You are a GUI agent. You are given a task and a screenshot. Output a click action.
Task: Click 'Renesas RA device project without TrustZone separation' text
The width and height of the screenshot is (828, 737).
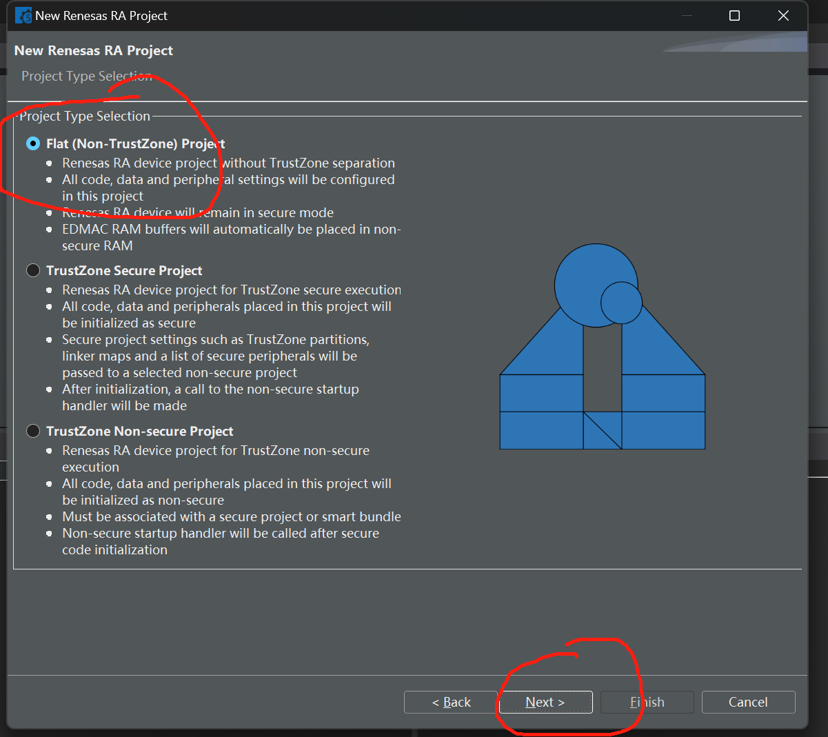pos(228,163)
